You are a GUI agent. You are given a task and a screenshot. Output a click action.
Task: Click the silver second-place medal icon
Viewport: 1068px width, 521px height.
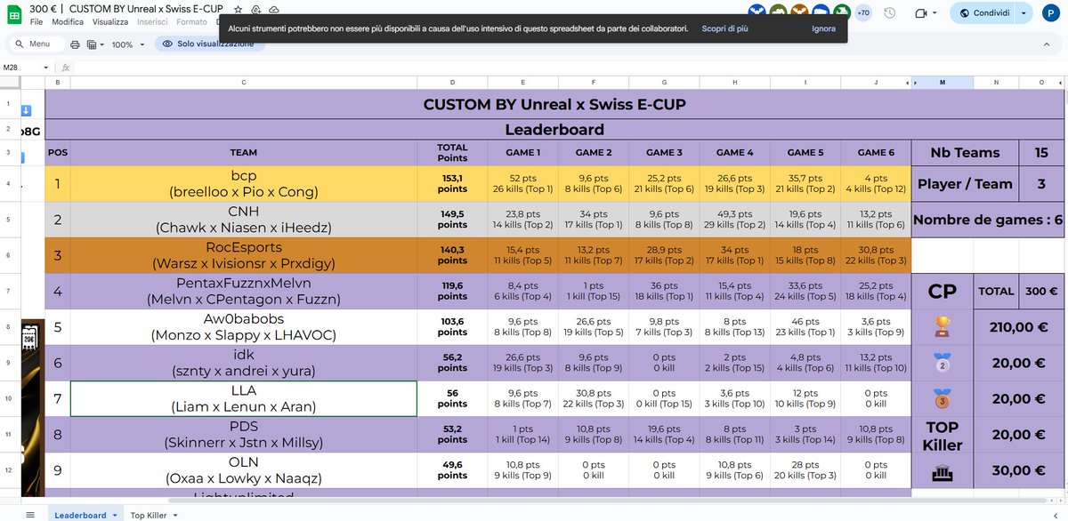tap(941, 363)
